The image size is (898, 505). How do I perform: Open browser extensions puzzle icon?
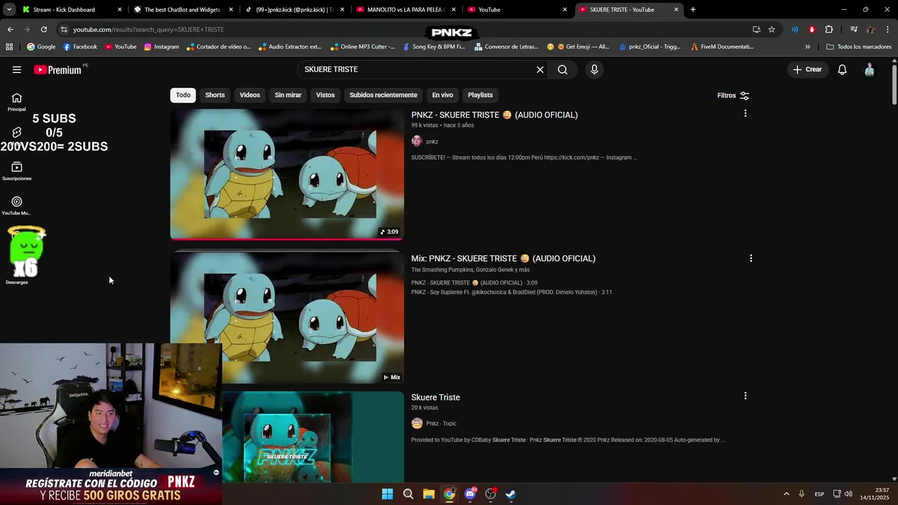tap(829, 29)
